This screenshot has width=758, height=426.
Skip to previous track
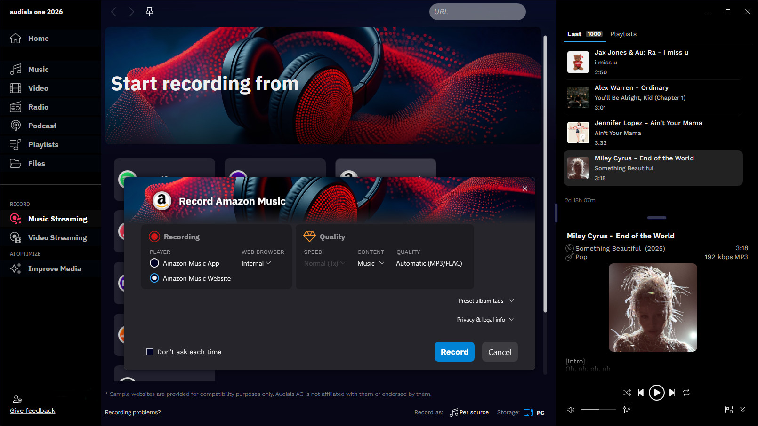[641, 392]
